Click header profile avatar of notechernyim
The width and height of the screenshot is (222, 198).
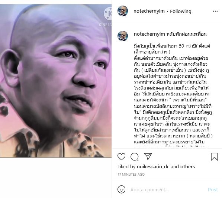tap(123, 11)
